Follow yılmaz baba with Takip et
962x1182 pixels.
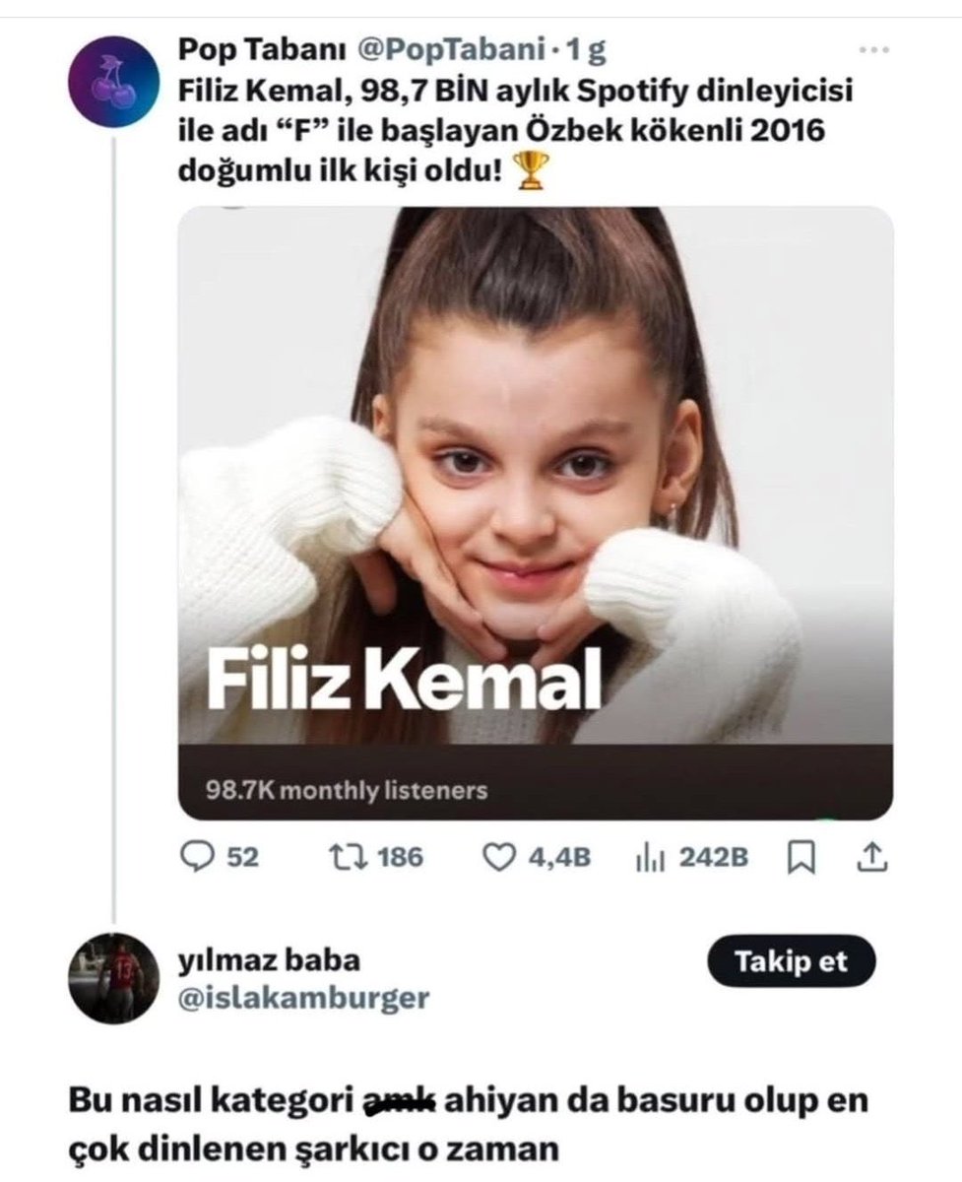(791, 961)
